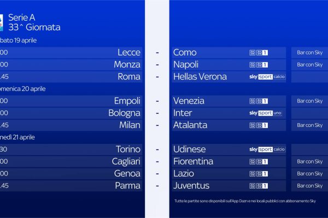The image size is (328, 218).
Task: Click DAZN 1 logo in Milan–Atalanta row
Action: tap(259, 125)
